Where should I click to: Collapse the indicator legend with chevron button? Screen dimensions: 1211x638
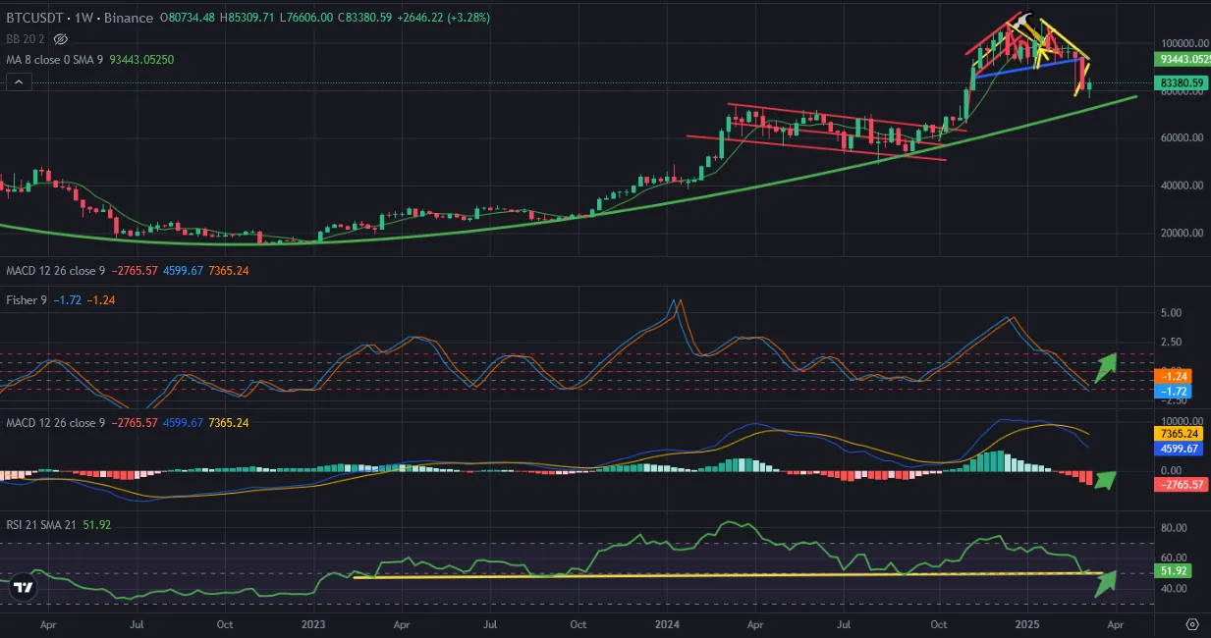(x=18, y=82)
